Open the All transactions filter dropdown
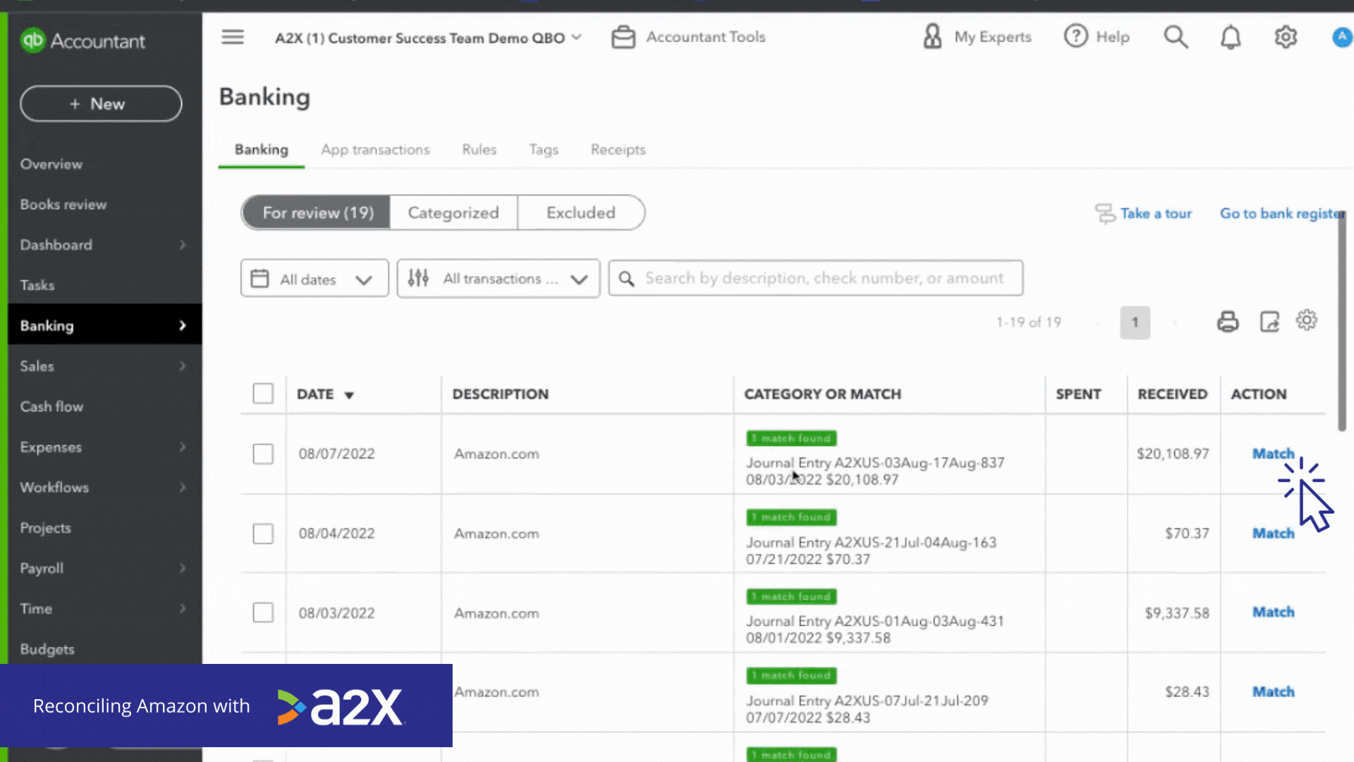This screenshot has height=762, width=1354. [497, 278]
